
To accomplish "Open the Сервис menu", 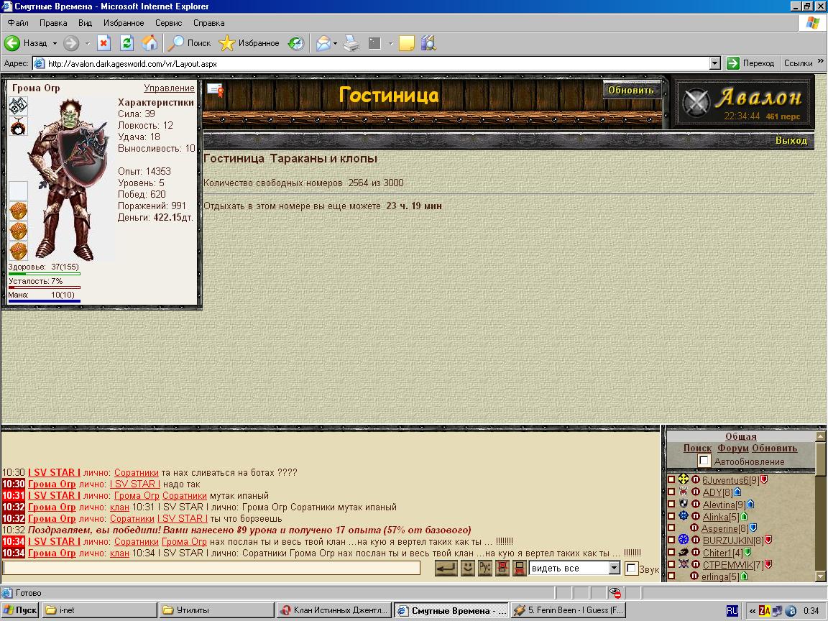I will pyautogui.click(x=168, y=23).
